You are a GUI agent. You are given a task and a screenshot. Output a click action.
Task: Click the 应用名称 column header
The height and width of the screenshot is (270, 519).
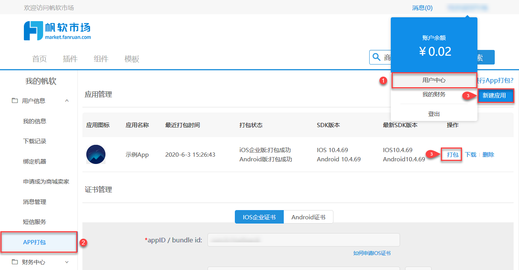(137, 125)
